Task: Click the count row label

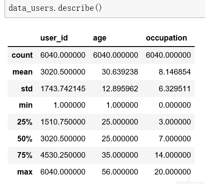Action: click(22, 55)
